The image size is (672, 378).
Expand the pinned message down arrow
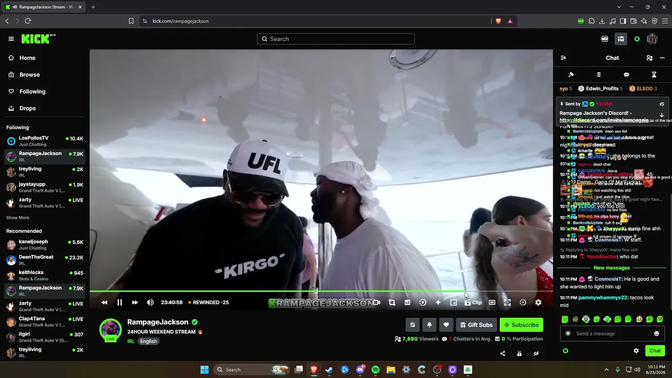661,115
